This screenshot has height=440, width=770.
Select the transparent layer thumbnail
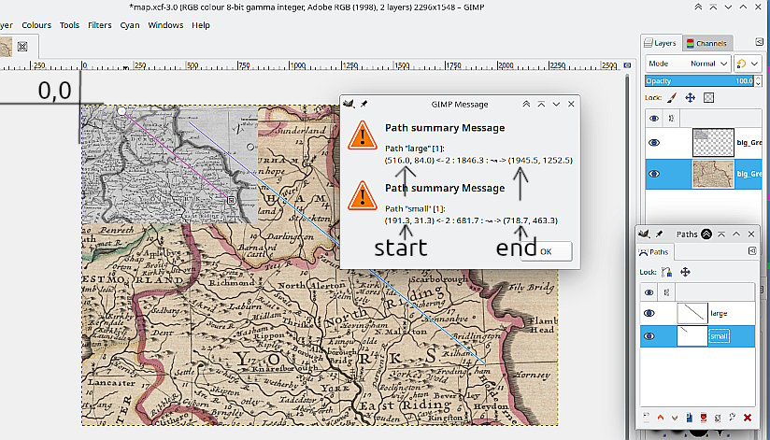click(714, 142)
